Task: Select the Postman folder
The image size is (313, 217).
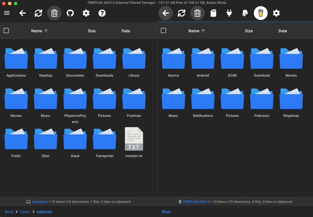Action: pos(134,103)
